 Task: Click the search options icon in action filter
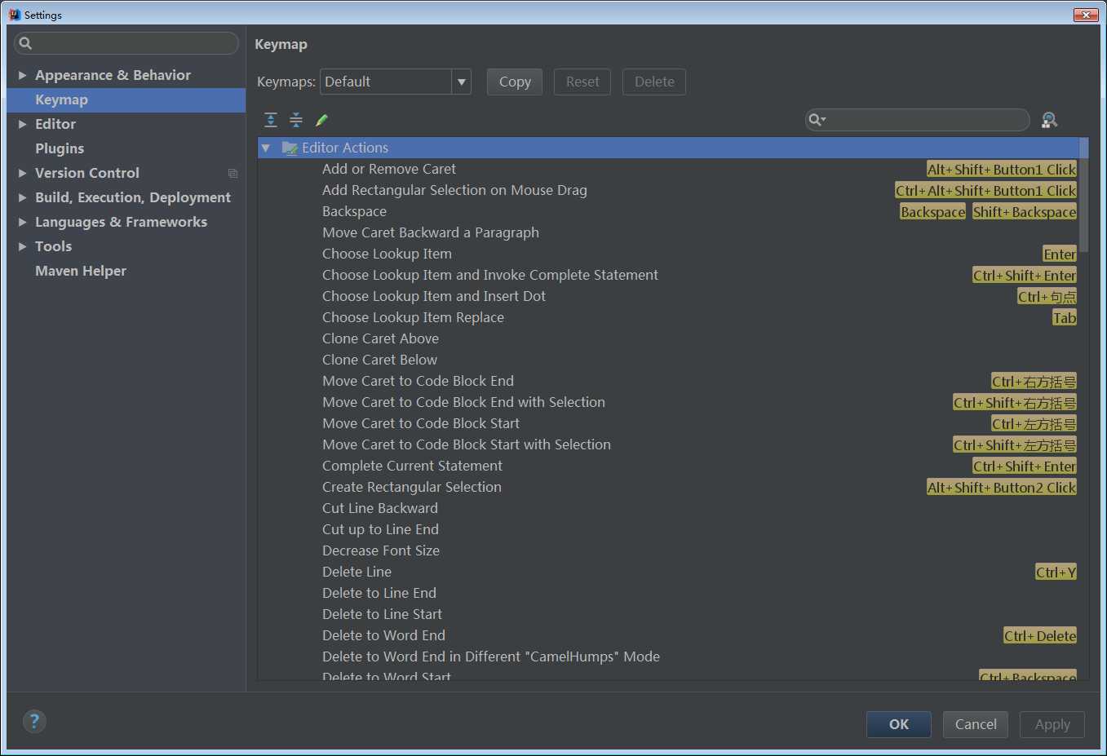(x=817, y=120)
